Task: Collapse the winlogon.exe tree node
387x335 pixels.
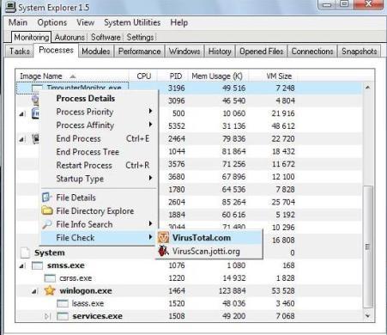Action: 34,291
